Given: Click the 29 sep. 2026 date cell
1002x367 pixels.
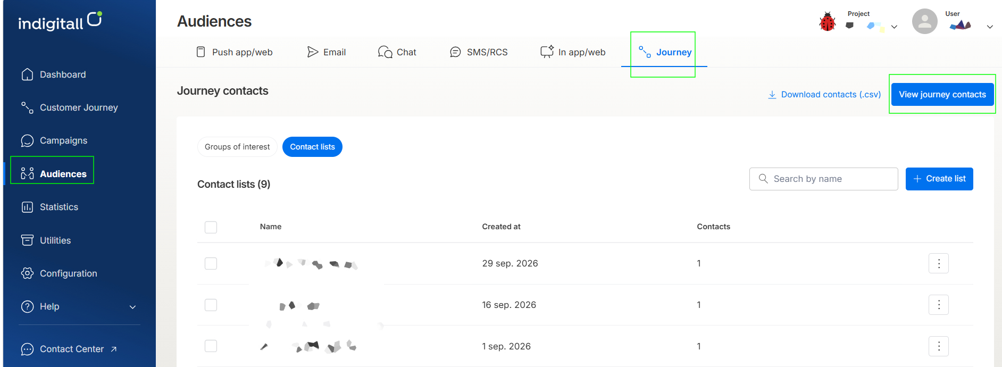Looking at the screenshot, I should pos(510,263).
